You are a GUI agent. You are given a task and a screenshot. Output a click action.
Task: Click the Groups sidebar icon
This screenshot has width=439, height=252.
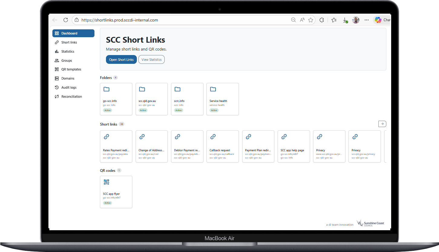[57, 61]
